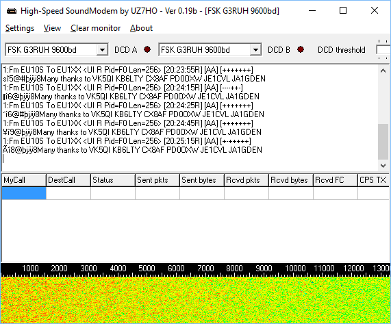391x324 pixels.
Task: Click Clear monitor menu item
Action: point(95,28)
